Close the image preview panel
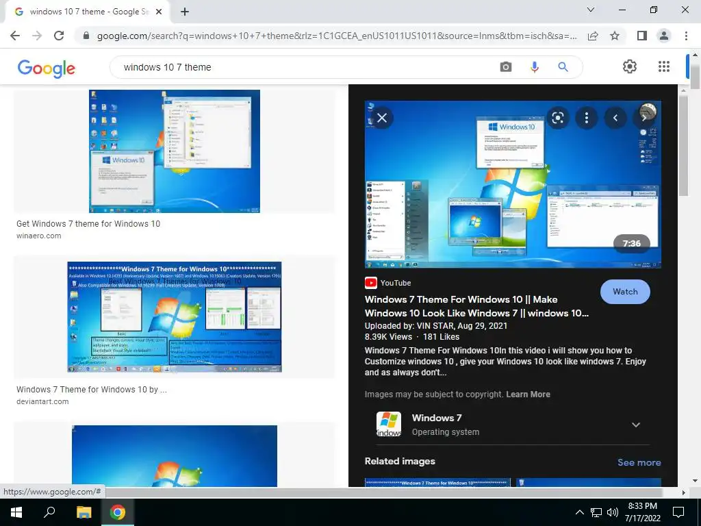 (x=382, y=118)
